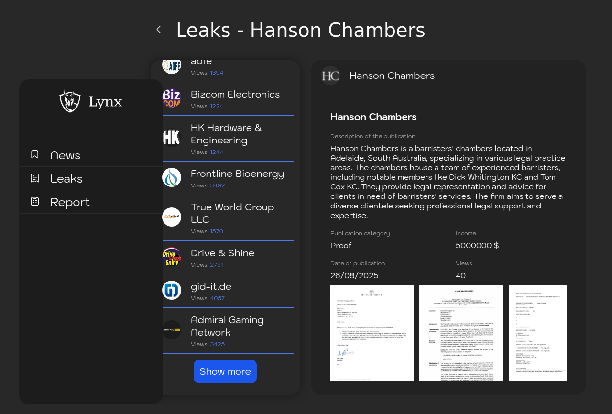Click the Leaks document icon

point(34,178)
